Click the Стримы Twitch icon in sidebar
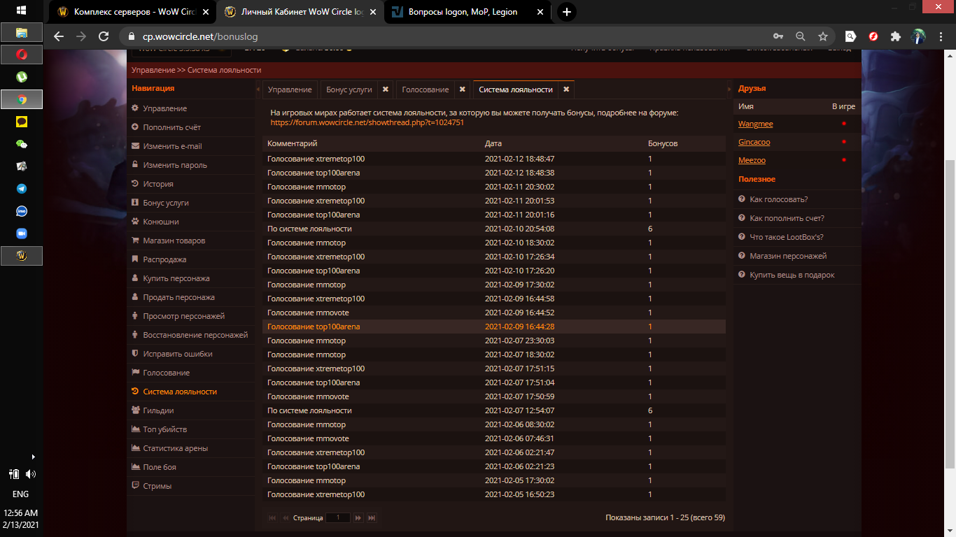 pyautogui.click(x=135, y=486)
